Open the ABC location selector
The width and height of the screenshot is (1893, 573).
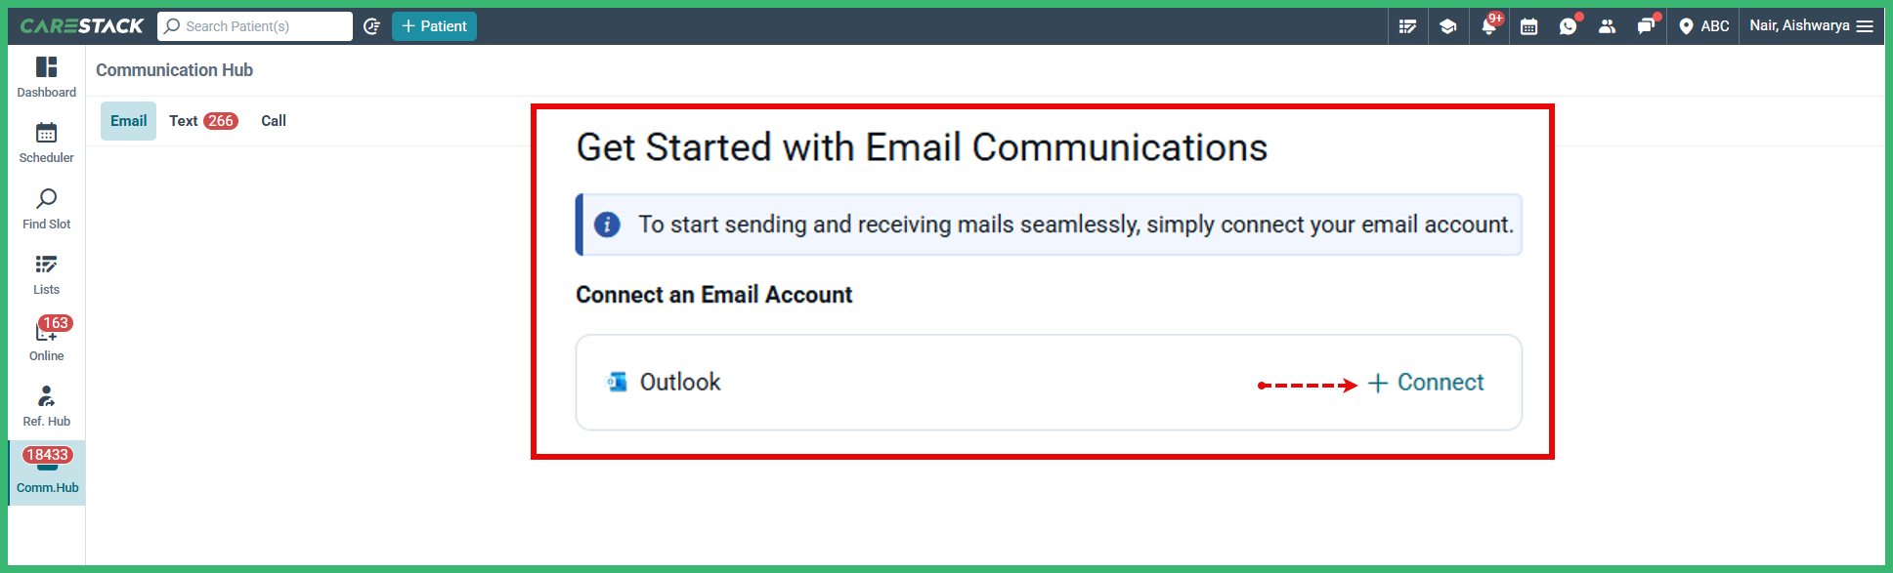click(1703, 26)
